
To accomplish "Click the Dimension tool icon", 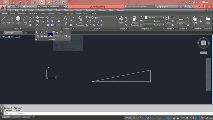I will [71, 18].
